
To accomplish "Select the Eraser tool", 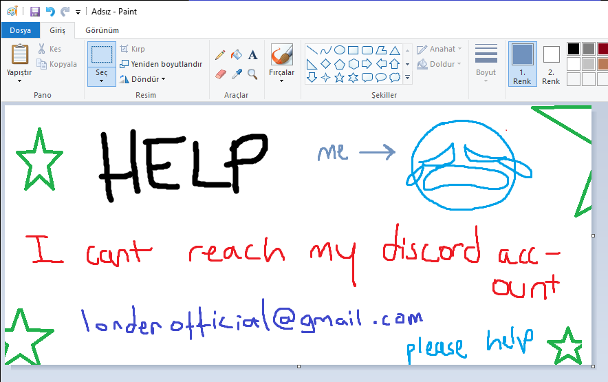I will click(220, 74).
